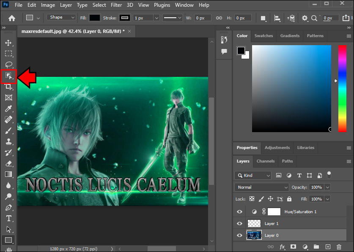Select the Eyedropper tool

click(x=8, y=108)
